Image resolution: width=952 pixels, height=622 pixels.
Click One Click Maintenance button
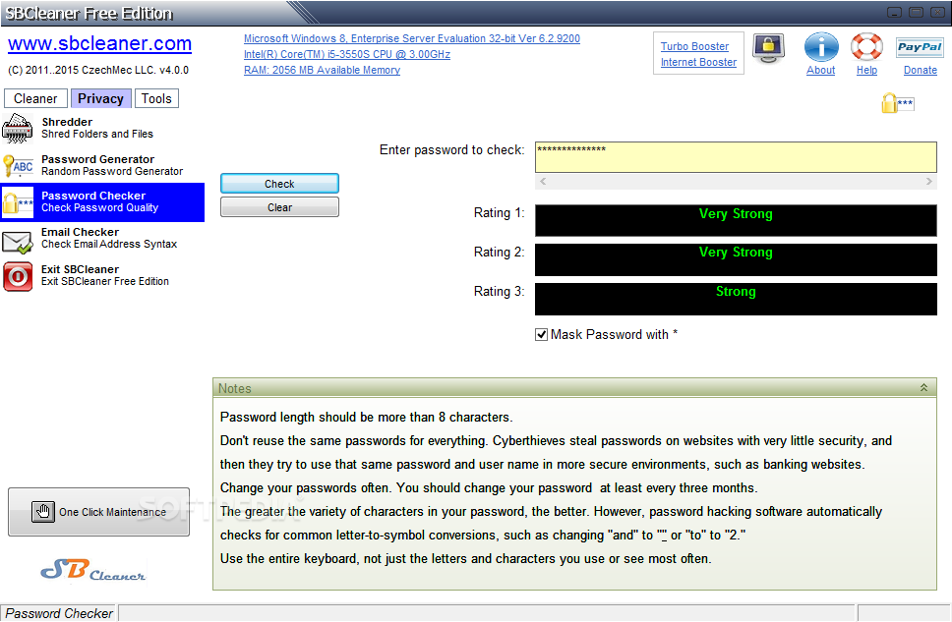click(99, 512)
